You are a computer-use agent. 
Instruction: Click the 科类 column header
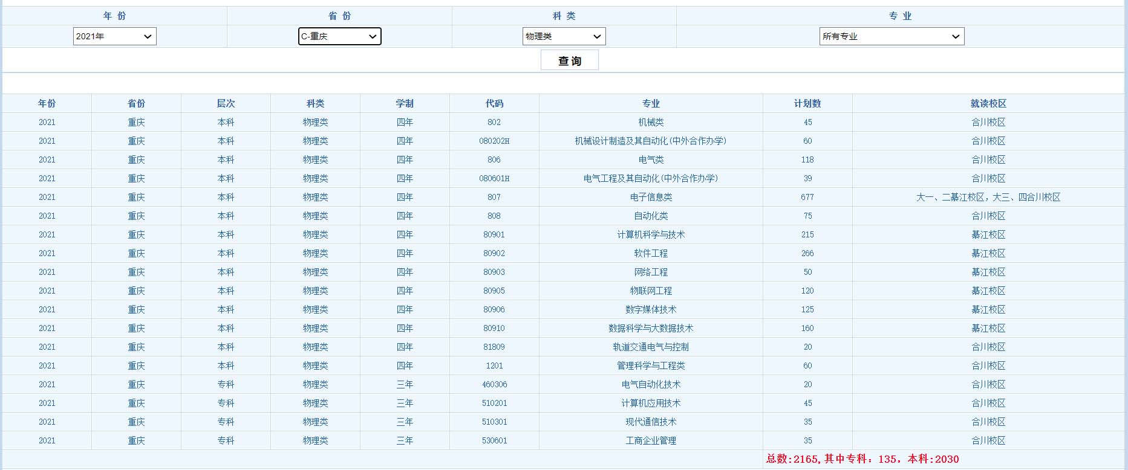[316, 103]
